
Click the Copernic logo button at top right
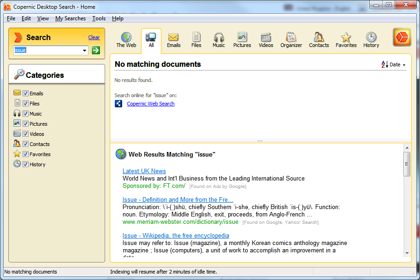pos(402,37)
